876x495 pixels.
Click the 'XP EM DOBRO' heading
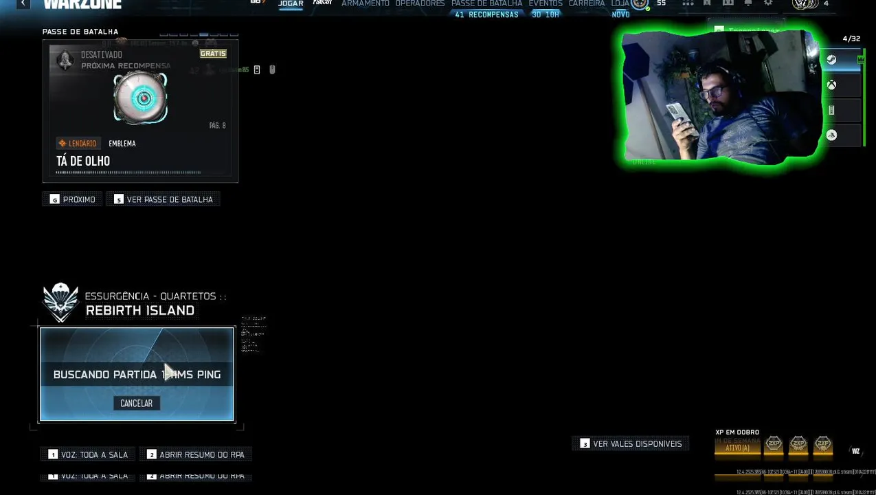737,432
